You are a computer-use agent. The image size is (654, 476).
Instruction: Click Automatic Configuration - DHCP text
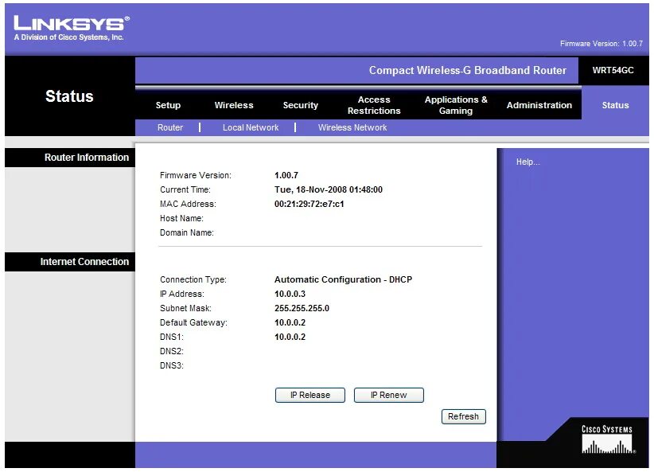point(343,279)
